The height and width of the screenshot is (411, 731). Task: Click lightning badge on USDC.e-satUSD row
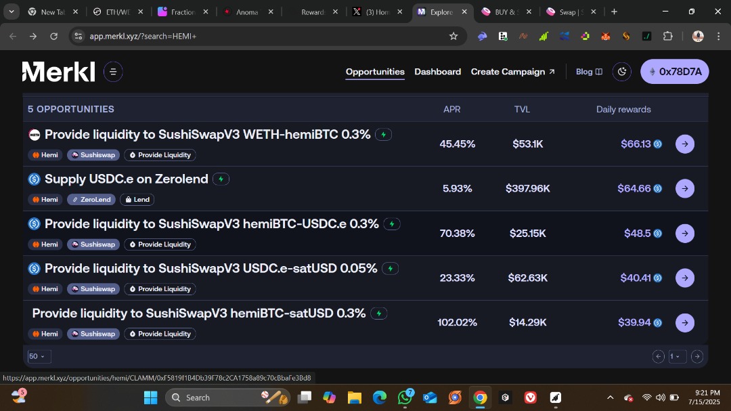pyautogui.click(x=391, y=269)
